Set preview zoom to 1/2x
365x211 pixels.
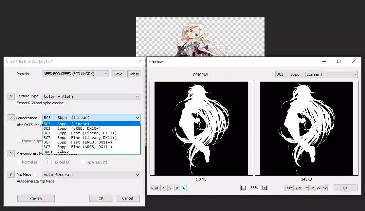click(x=298, y=188)
